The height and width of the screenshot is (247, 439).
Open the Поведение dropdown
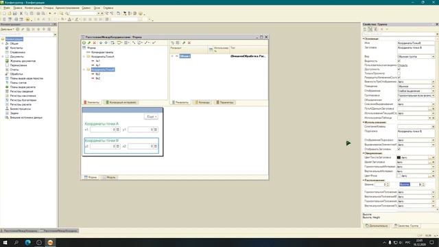[433, 86]
